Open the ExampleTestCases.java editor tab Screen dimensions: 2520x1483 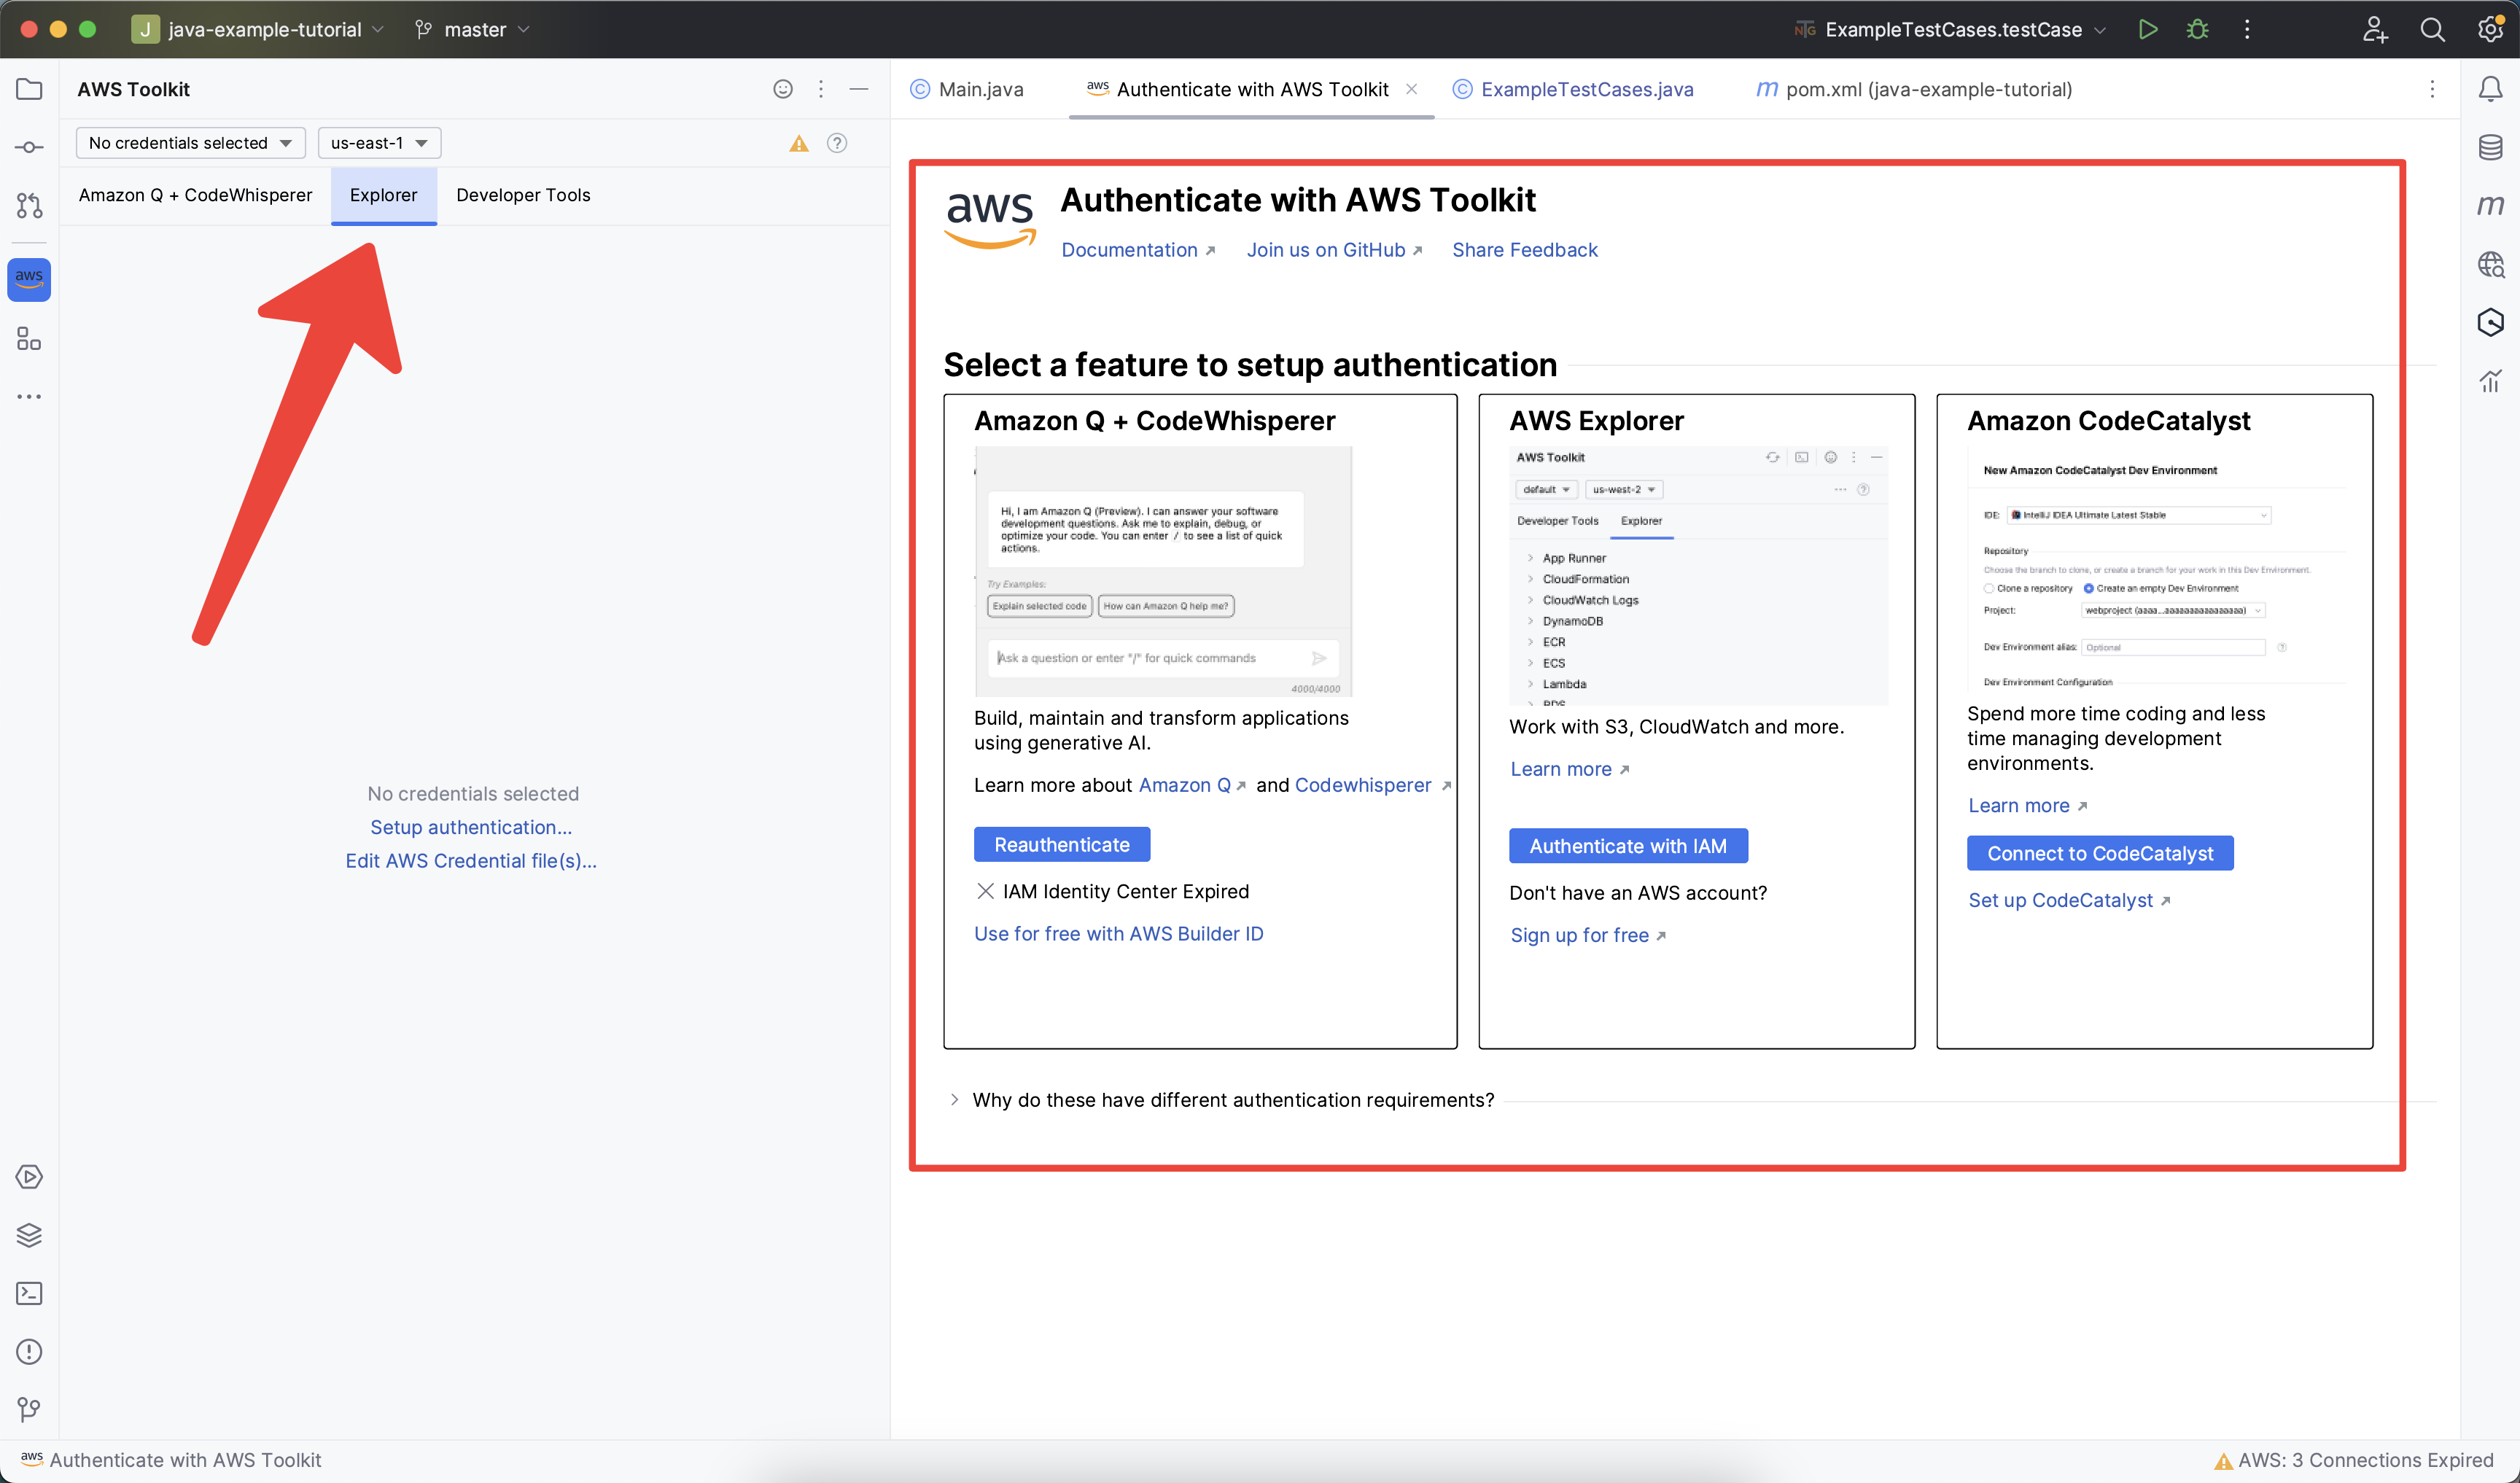[x=1573, y=89]
